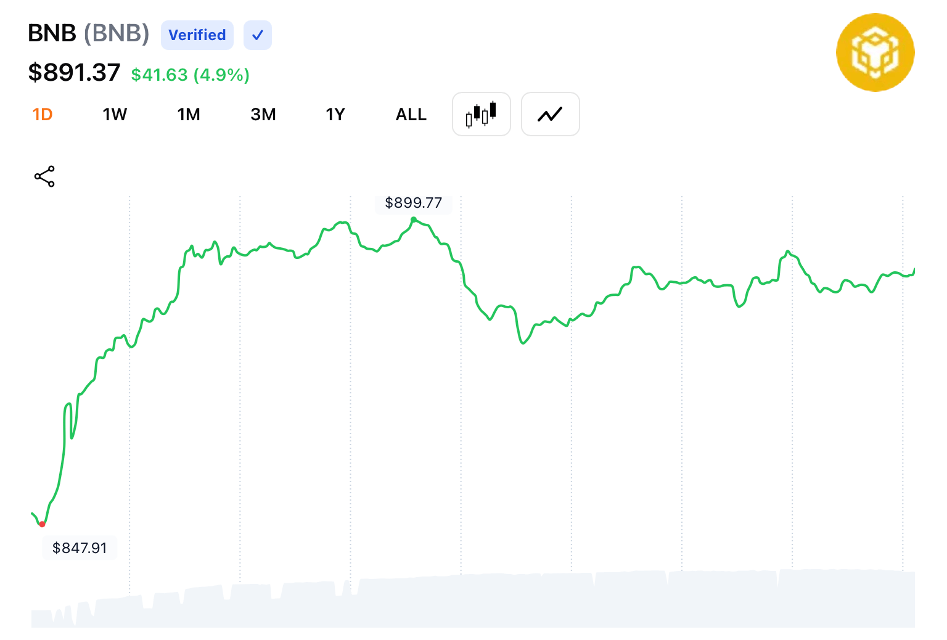Viewport: 947px width, 640px height.
Task: Switch to candlestick chart view
Action: pyautogui.click(x=481, y=114)
